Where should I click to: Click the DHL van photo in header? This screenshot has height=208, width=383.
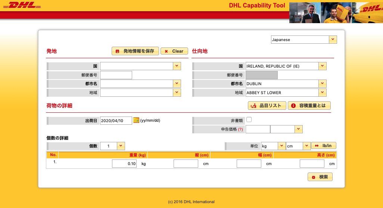[367, 13]
